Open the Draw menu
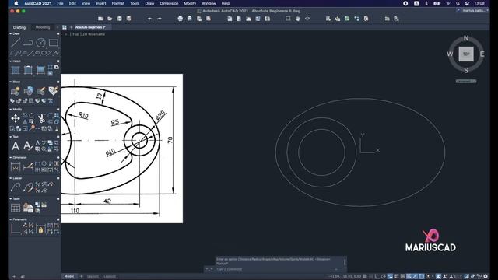The height and width of the screenshot is (280, 498). (x=149, y=3)
